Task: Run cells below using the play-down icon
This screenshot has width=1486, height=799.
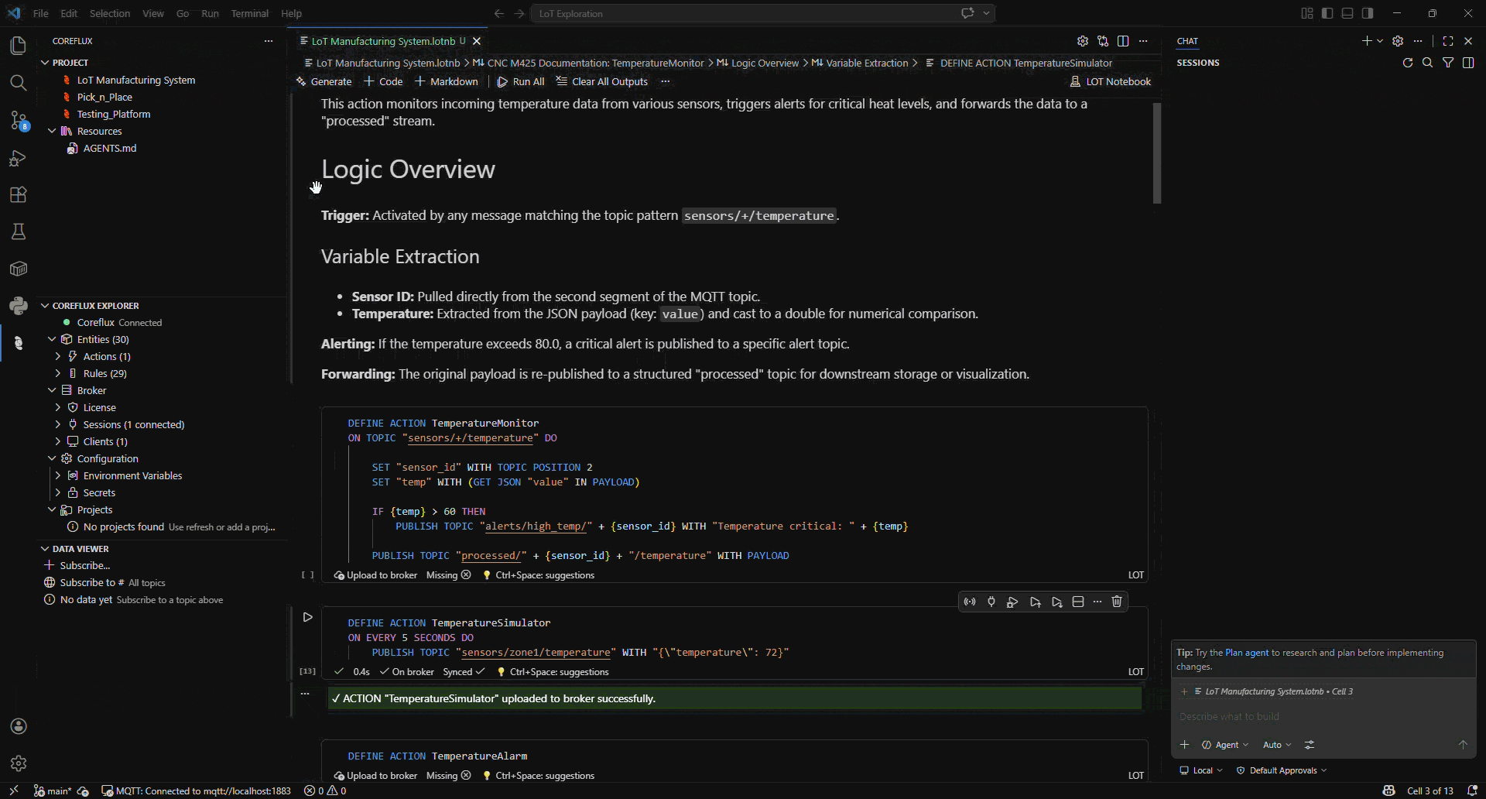Action: (1057, 602)
